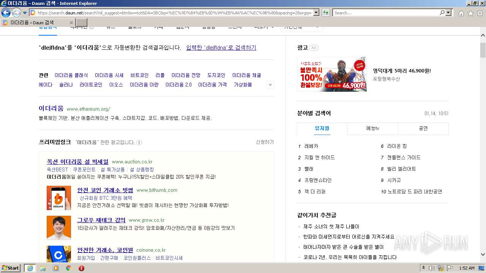This screenshot has width=486, height=273.
Task: Click related keyword 리플
Action: click(160, 75)
